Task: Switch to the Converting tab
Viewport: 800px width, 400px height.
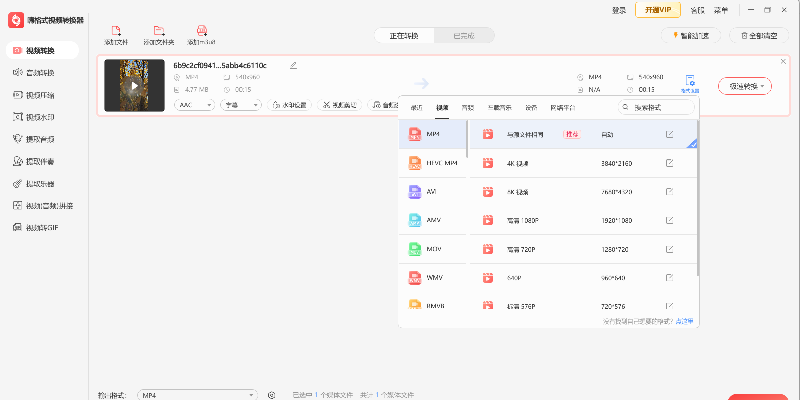Action: (404, 36)
